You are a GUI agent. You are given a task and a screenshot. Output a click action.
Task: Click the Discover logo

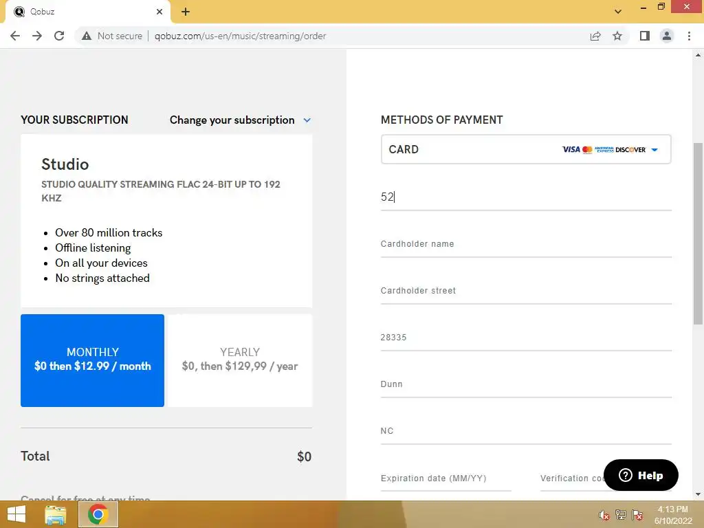coord(630,149)
